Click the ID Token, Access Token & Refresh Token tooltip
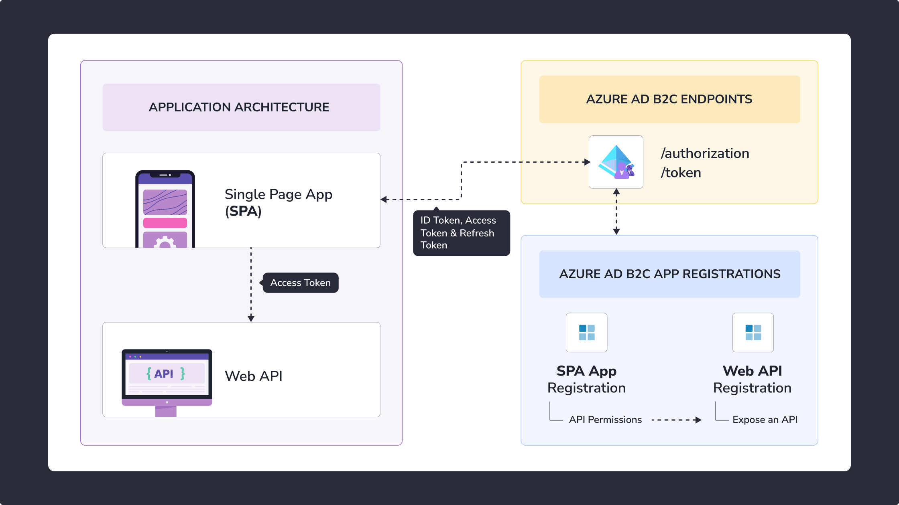Viewport: 899px width, 505px height. click(x=462, y=233)
